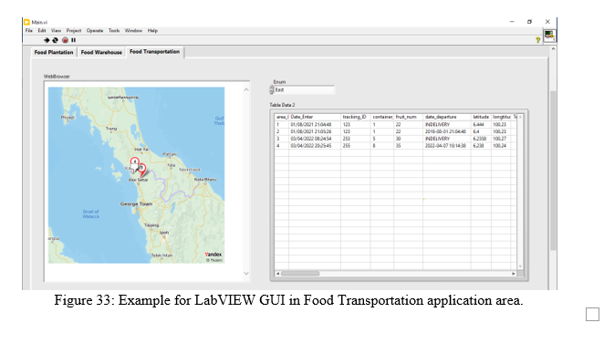Click the Main.vi title bar icon
This screenshot has height=354, width=604.
click(x=26, y=22)
